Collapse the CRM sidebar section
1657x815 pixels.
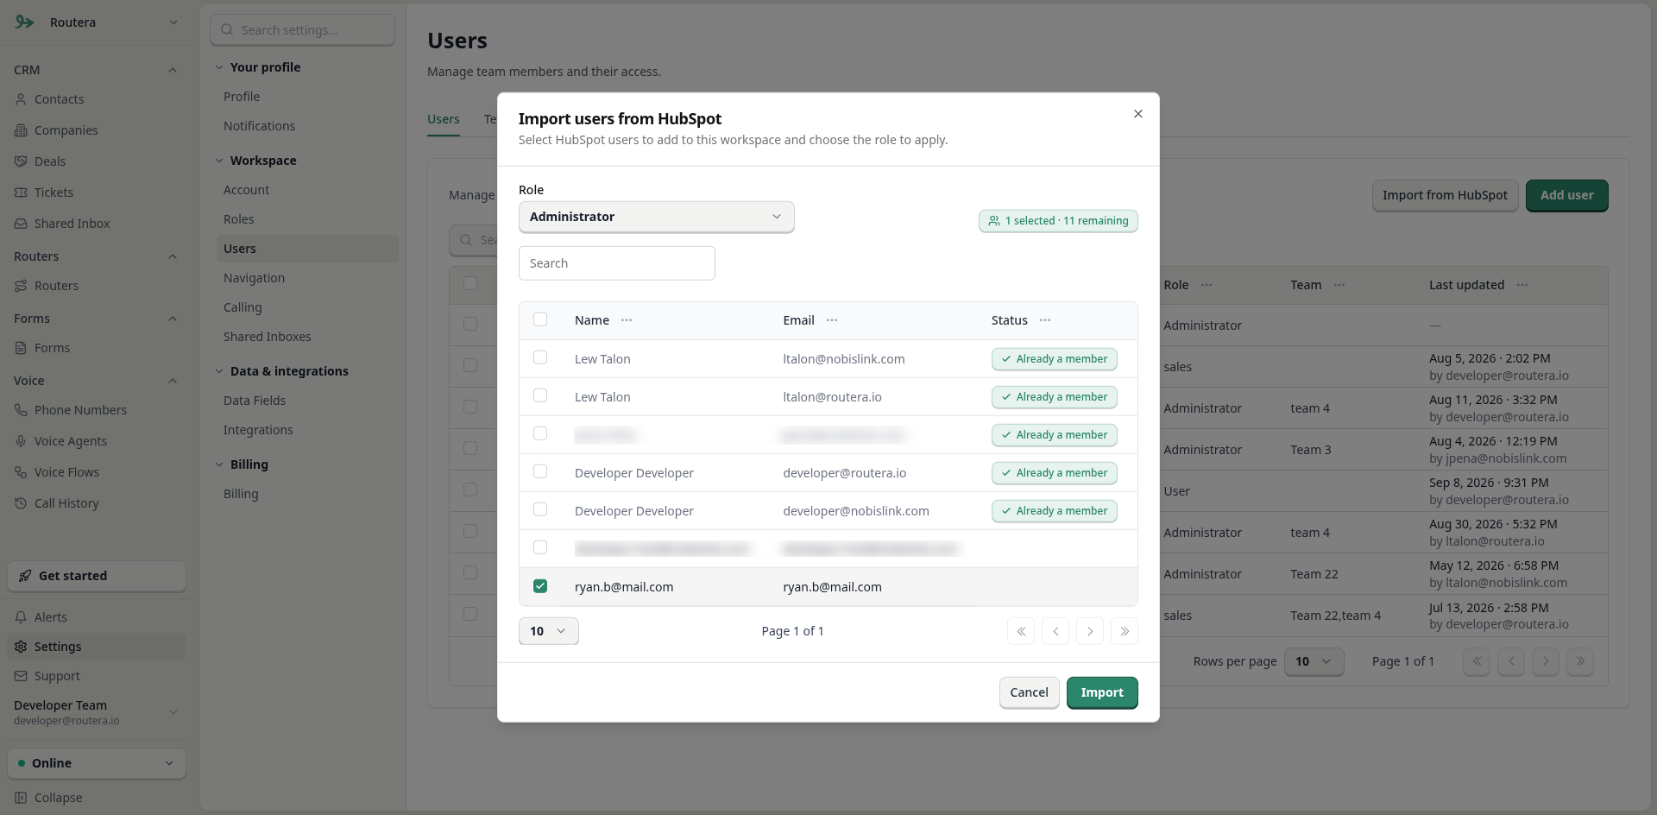[x=173, y=70]
